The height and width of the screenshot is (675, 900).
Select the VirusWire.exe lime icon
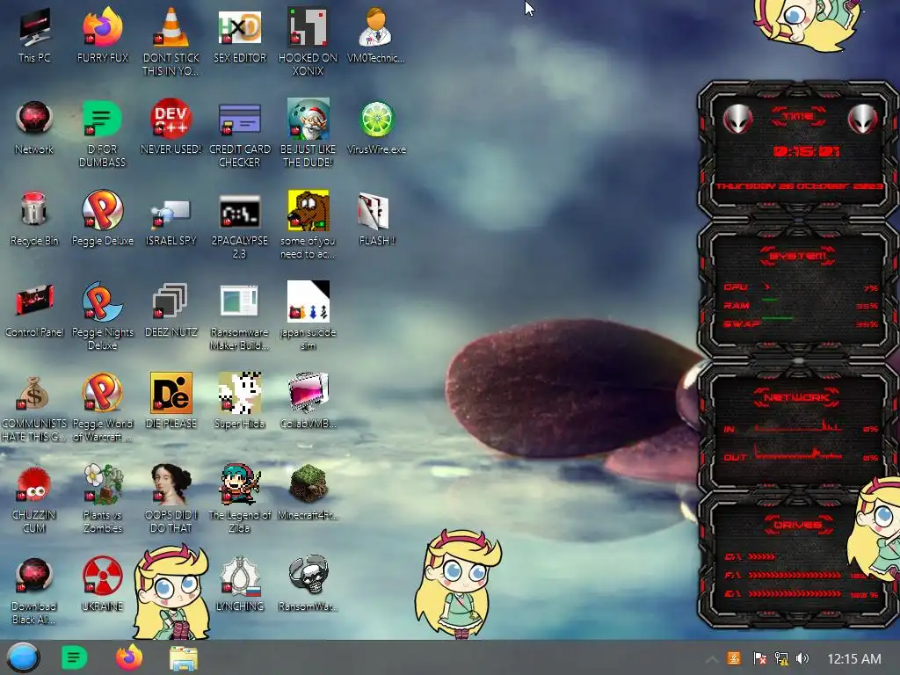(376, 127)
